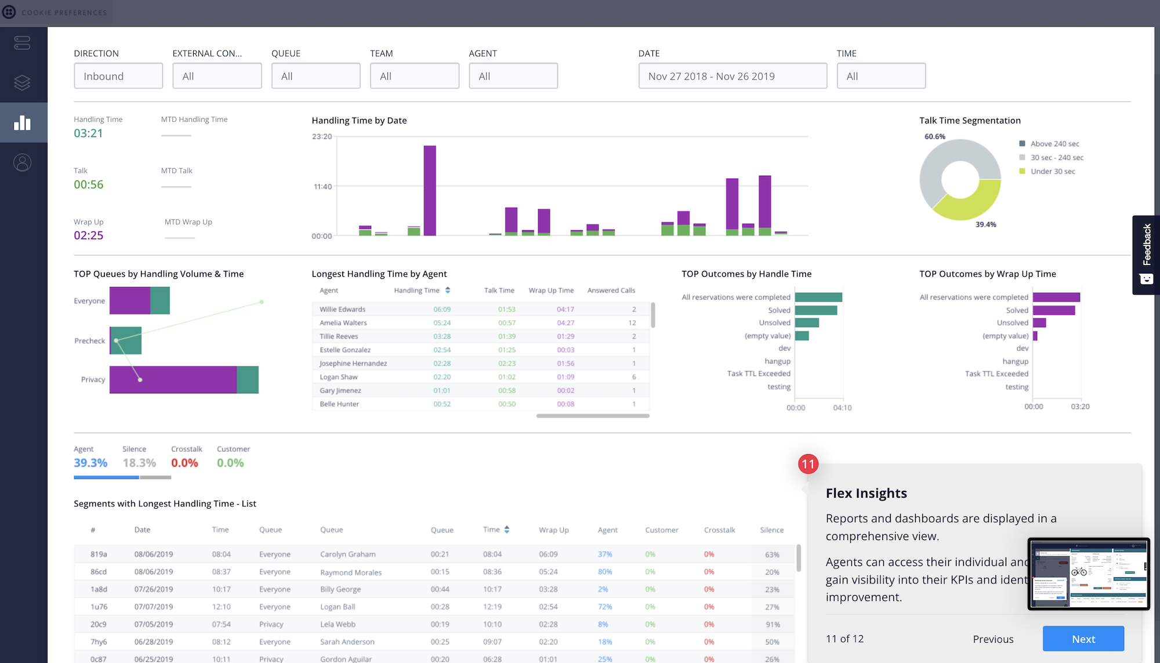Click the horizontal scrollbar under agent table

click(x=593, y=416)
